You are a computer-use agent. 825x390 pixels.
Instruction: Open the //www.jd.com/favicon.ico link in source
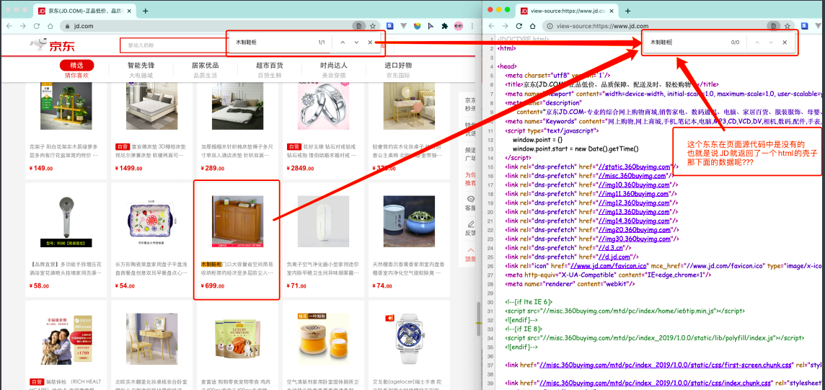click(607, 266)
